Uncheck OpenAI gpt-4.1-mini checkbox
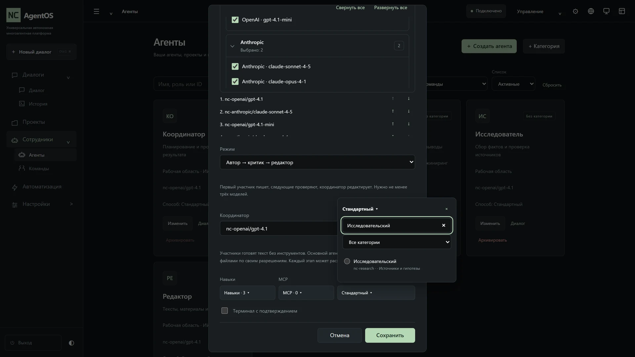The height and width of the screenshot is (357, 635). point(235,20)
